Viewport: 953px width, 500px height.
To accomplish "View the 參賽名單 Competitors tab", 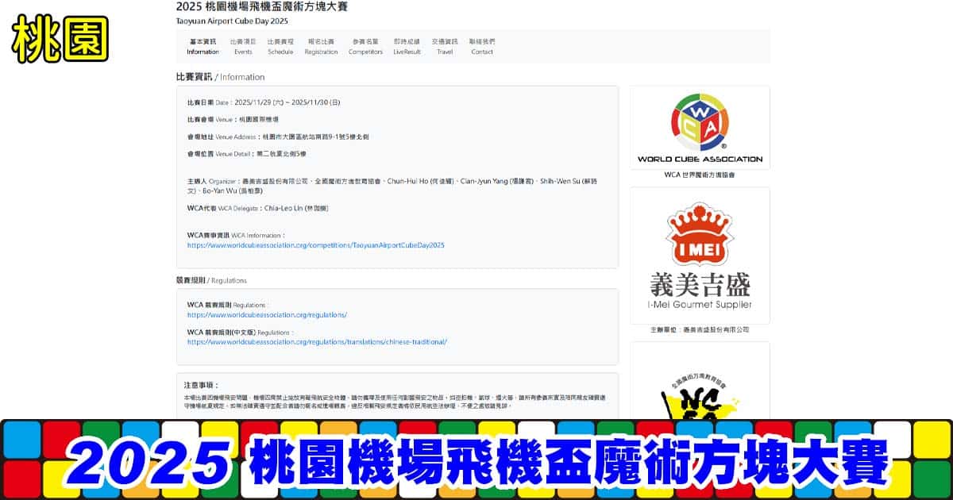I will tap(365, 46).
